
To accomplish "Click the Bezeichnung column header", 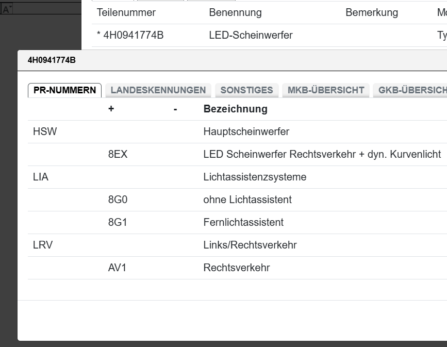I will 236,109.
